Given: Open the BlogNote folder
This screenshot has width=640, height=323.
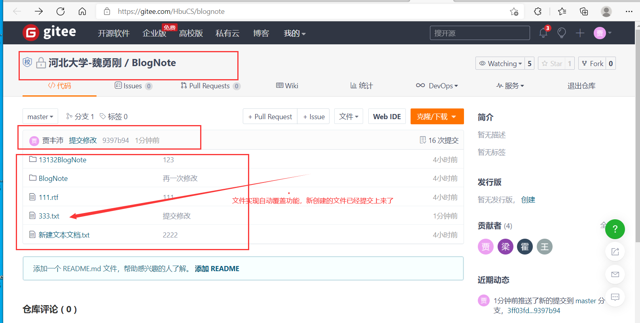Looking at the screenshot, I should pyautogui.click(x=53, y=178).
